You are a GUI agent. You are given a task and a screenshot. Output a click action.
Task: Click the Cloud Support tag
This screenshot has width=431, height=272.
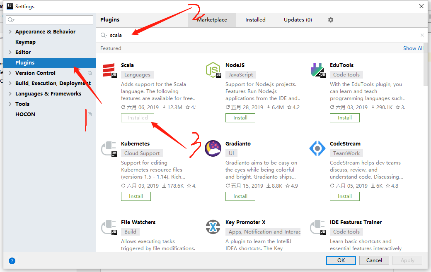pyautogui.click(x=142, y=153)
